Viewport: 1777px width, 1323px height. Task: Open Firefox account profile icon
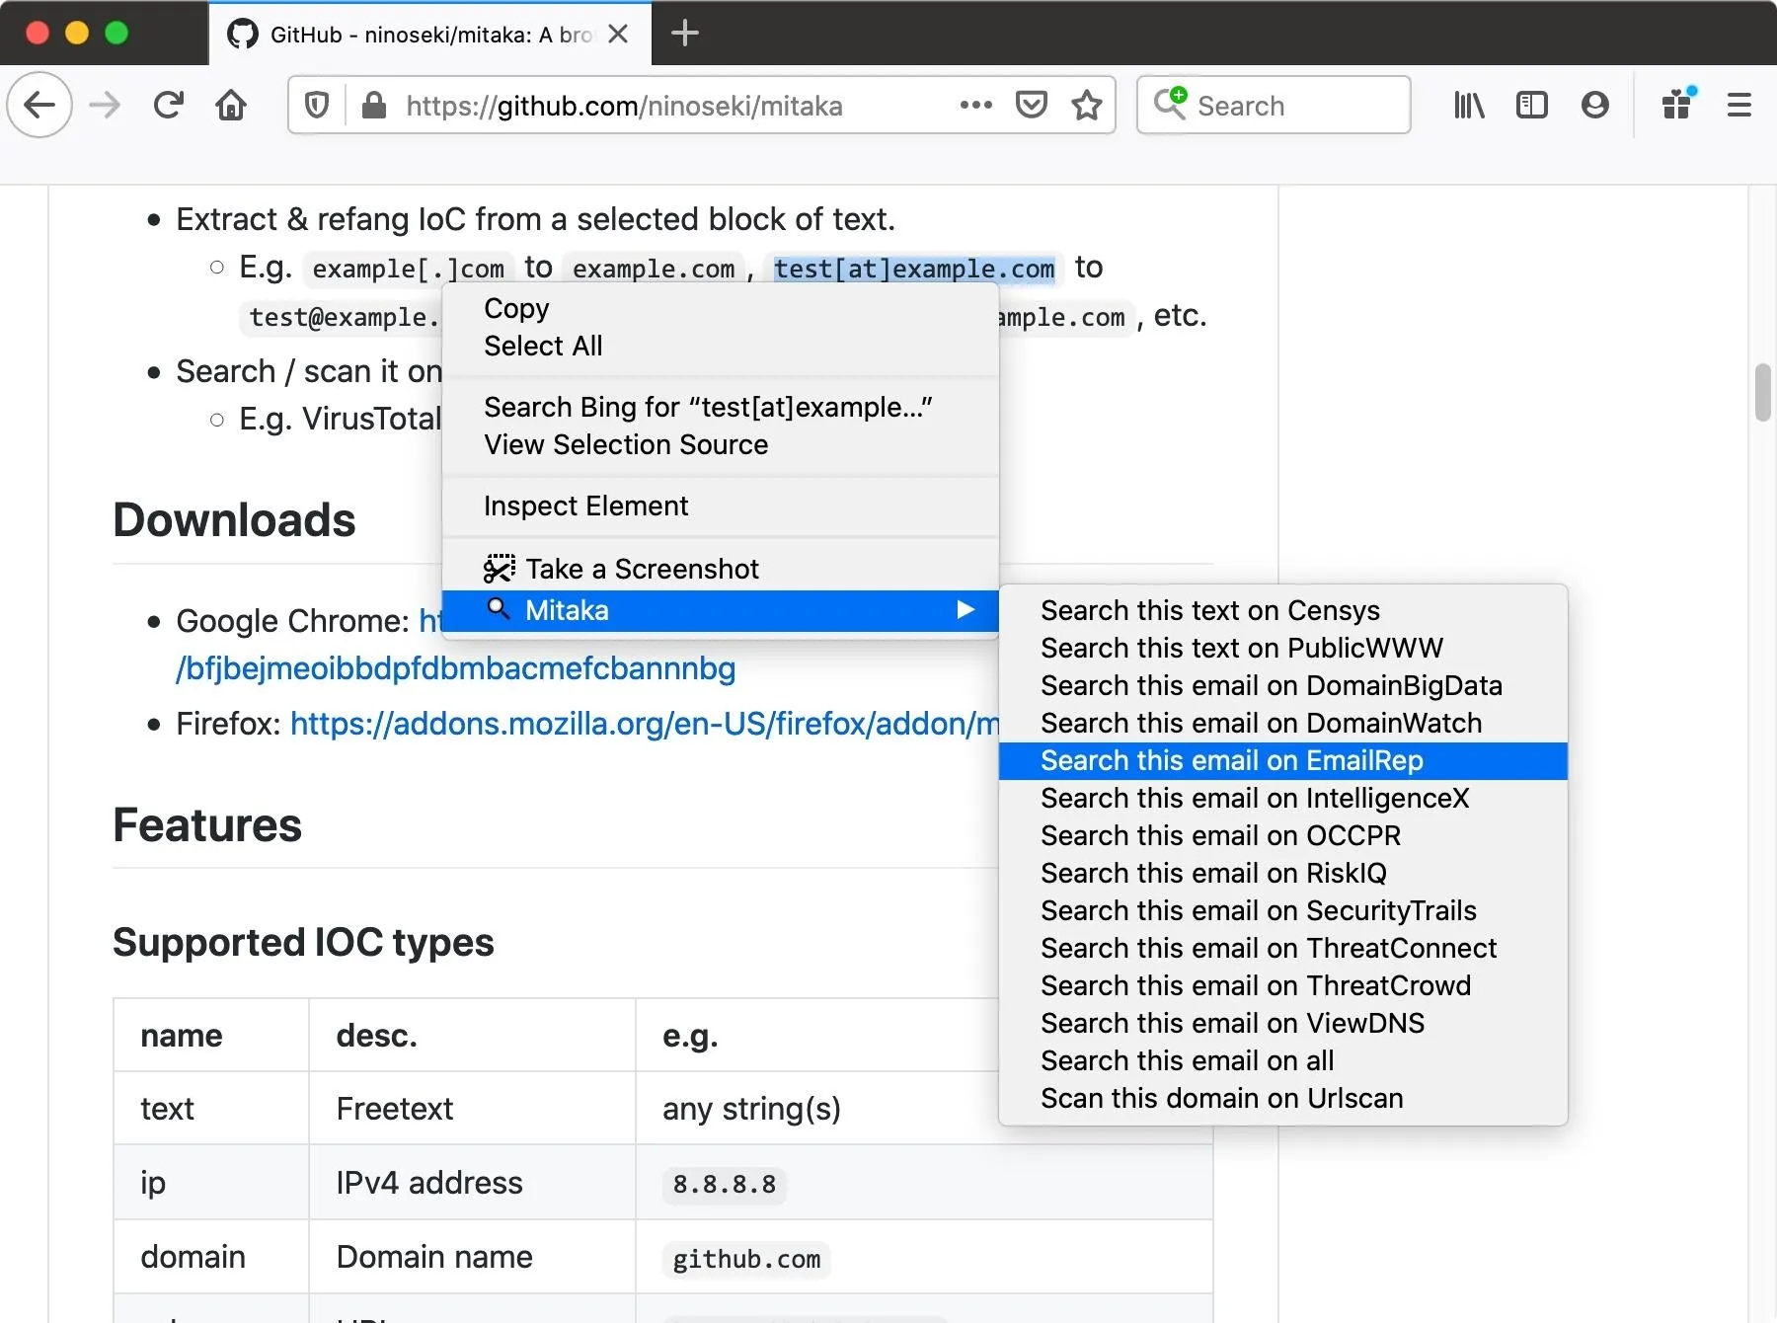click(1594, 105)
